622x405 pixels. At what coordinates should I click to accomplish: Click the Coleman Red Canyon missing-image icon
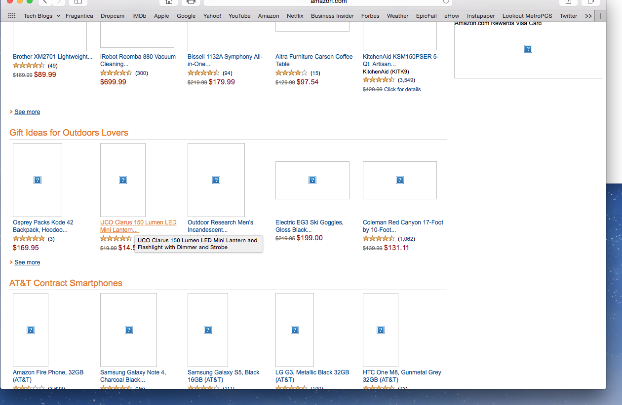point(400,180)
